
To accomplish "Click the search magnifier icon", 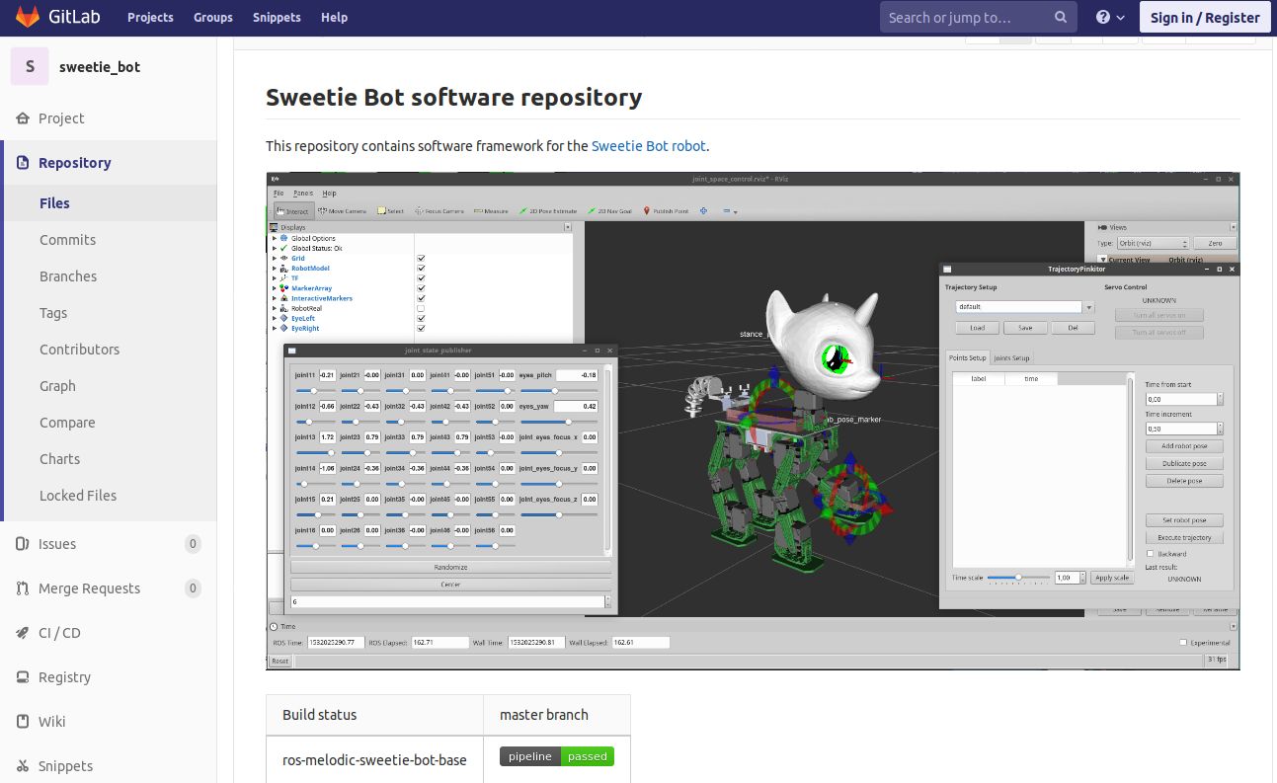I will [1061, 17].
